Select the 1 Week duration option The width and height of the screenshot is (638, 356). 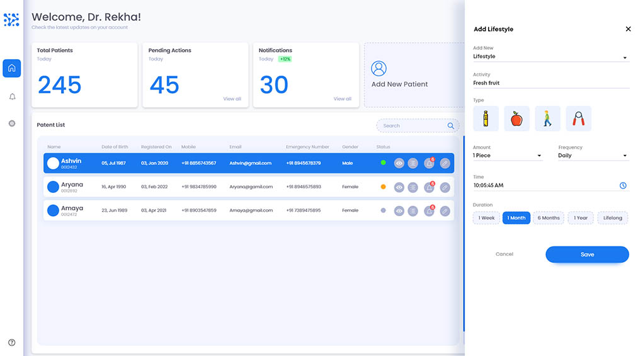(x=486, y=218)
